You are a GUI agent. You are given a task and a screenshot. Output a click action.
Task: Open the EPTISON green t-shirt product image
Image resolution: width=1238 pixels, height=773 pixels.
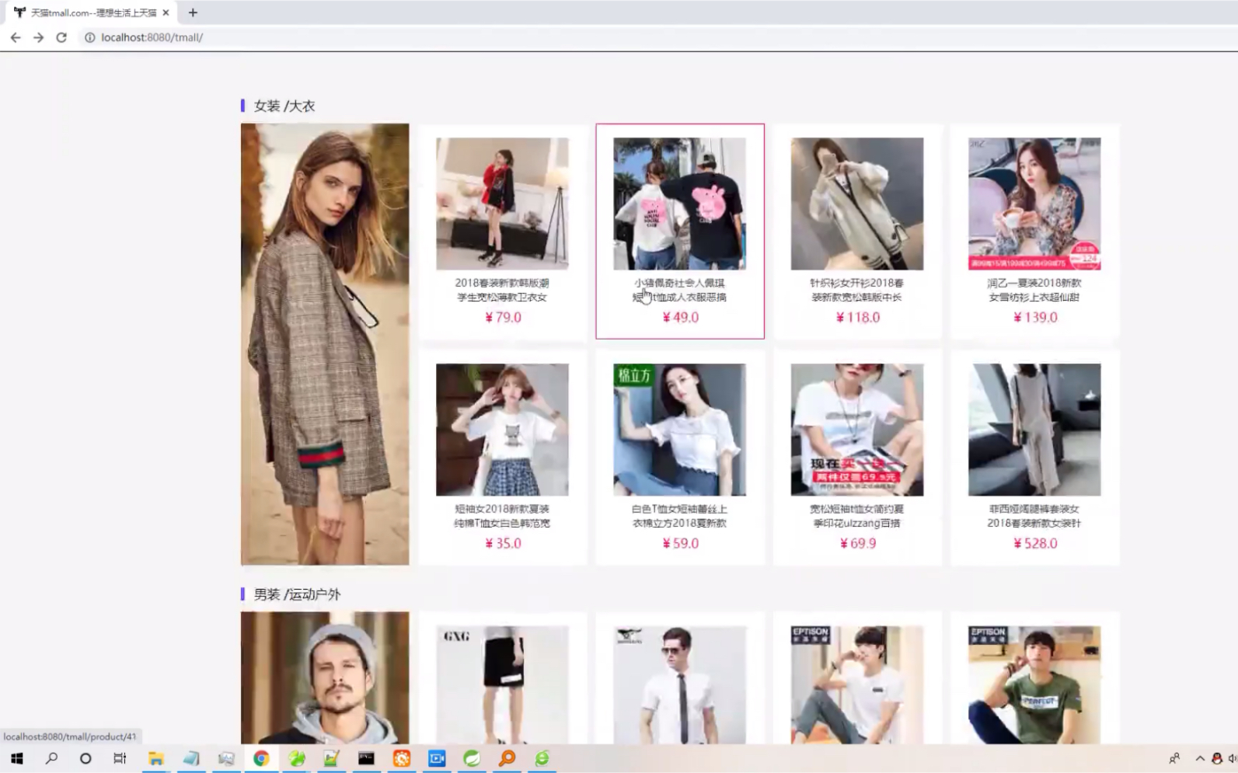pyautogui.click(x=1034, y=685)
